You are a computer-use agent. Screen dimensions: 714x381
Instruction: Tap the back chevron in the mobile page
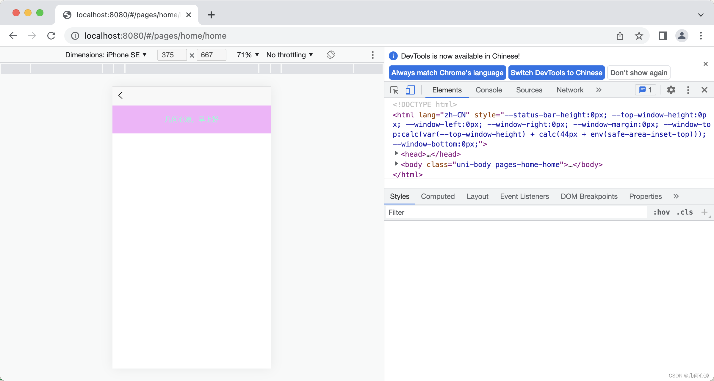point(120,95)
